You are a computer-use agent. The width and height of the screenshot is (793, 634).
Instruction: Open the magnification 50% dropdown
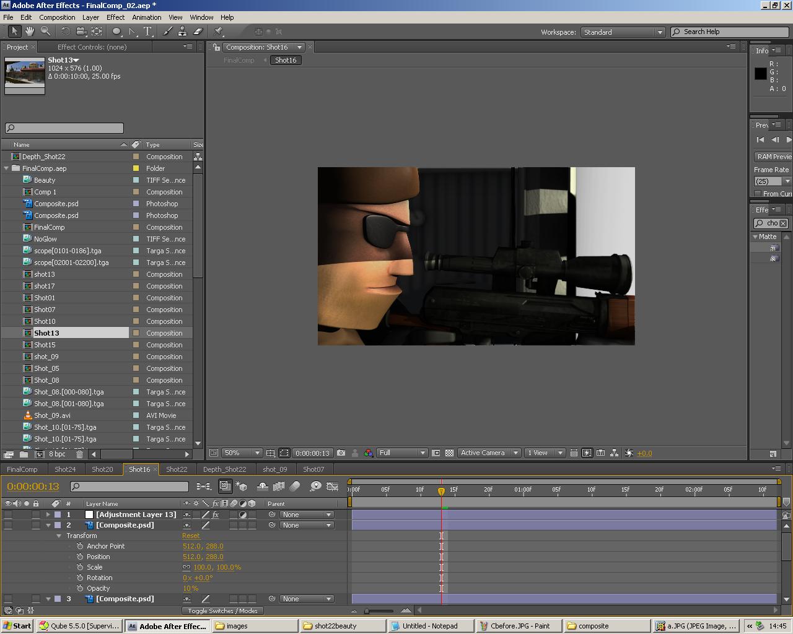pos(242,453)
